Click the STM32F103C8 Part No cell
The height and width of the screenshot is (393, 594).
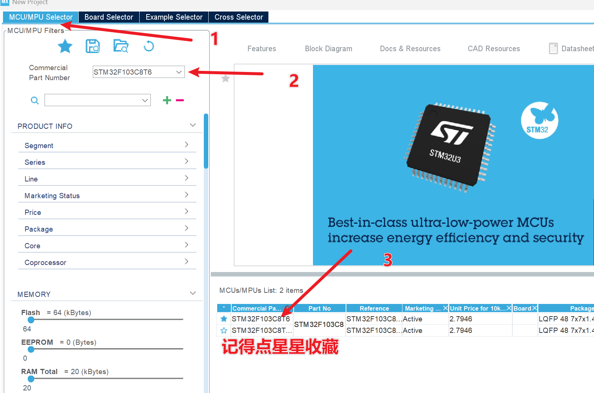[x=319, y=324]
